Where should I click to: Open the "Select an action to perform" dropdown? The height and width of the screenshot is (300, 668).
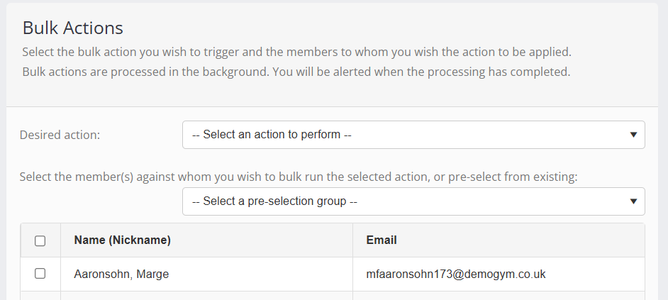[x=413, y=135]
